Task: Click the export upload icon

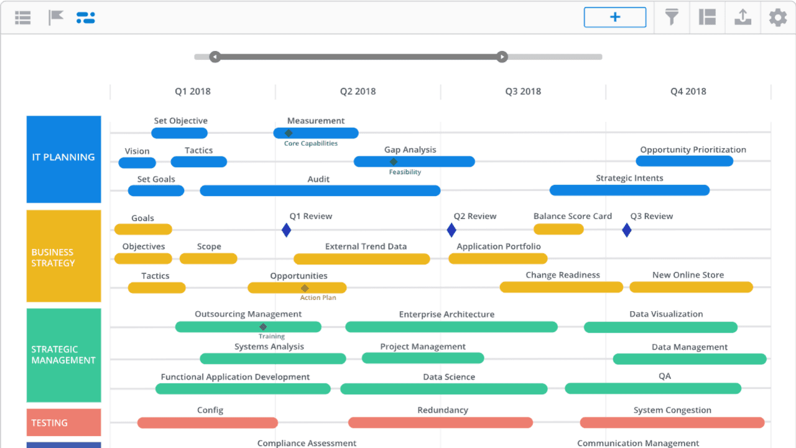Action: 743,17
